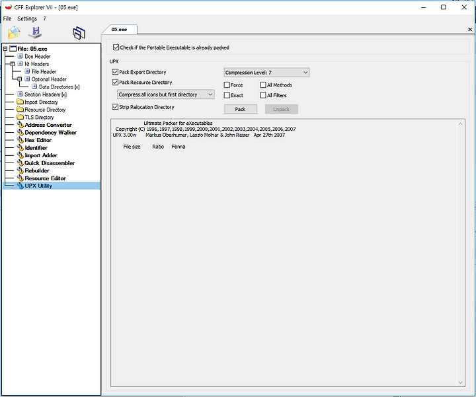Collapse the Optional Header expander
This screenshot has height=397, width=476.
click(20, 79)
